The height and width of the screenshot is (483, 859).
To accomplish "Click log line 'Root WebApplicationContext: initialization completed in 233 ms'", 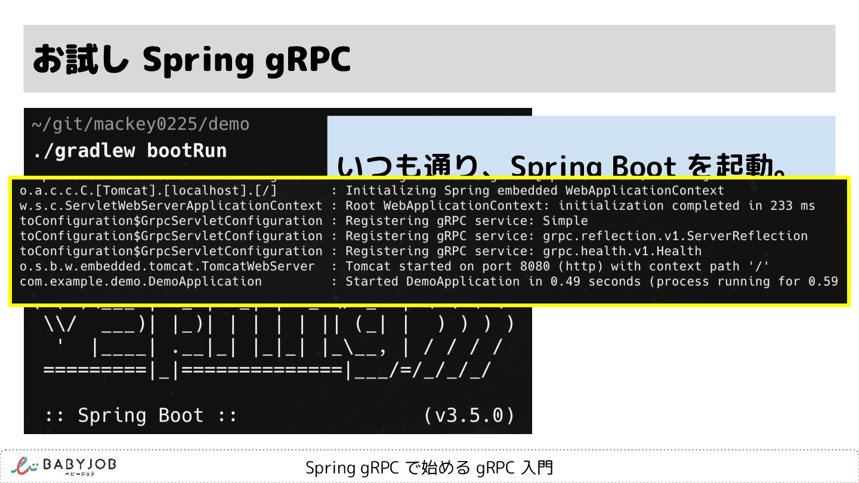I will coord(580,206).
